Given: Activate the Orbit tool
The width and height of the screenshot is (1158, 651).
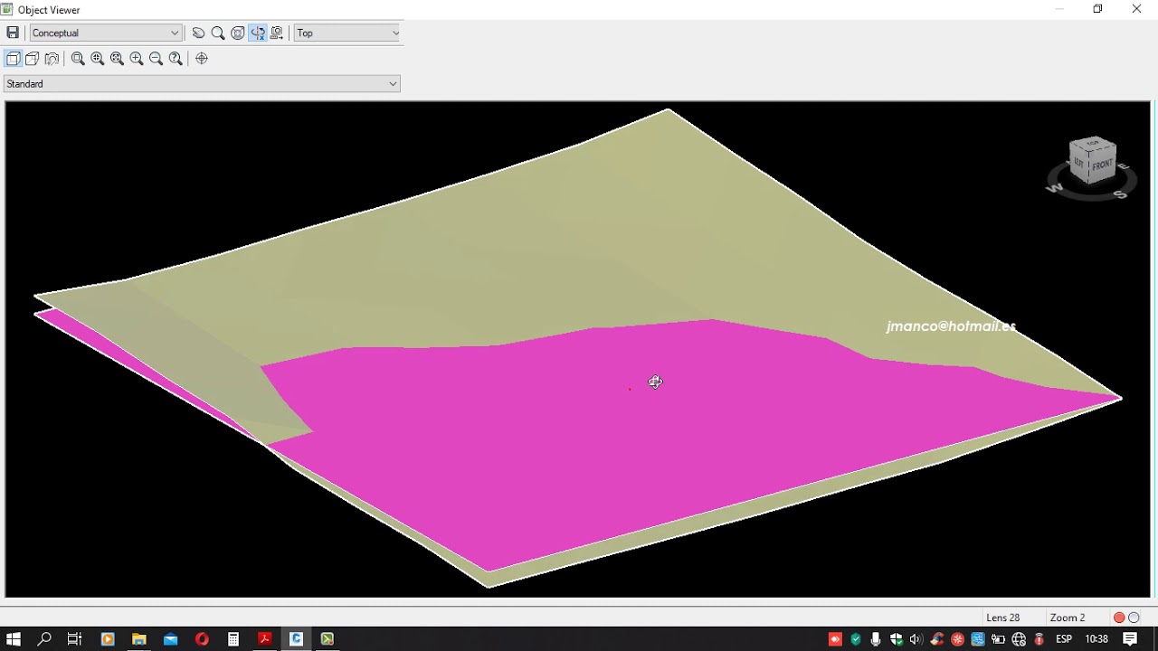Looking at the screenshot, I should pos(238,33).
